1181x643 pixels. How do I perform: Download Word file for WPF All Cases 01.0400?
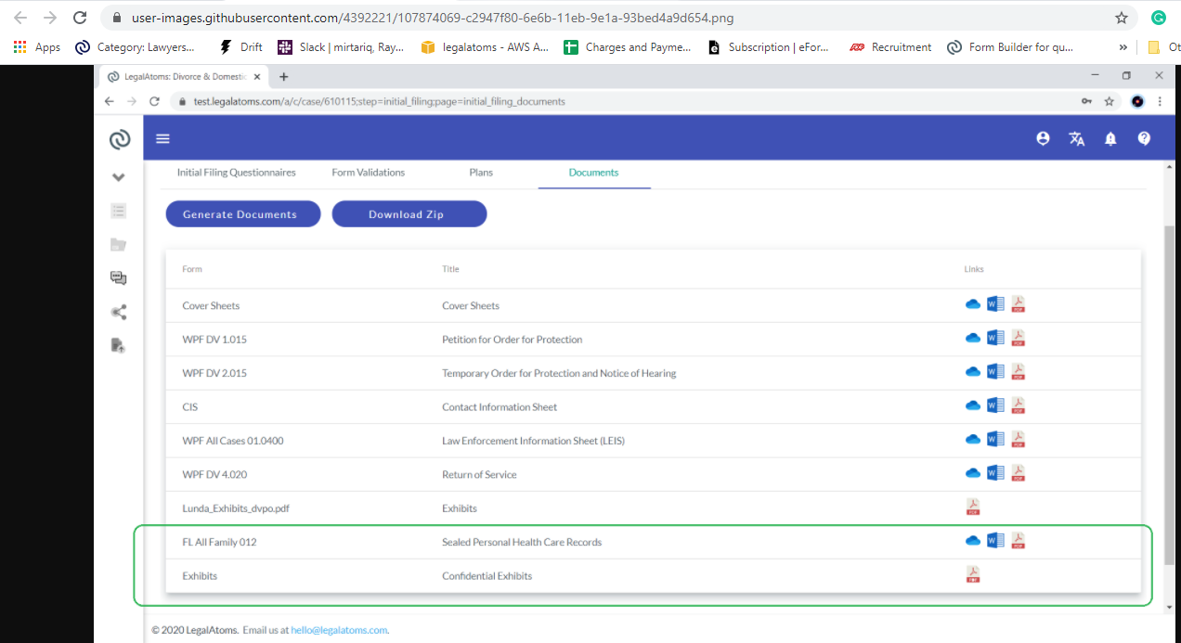[995, 439]
